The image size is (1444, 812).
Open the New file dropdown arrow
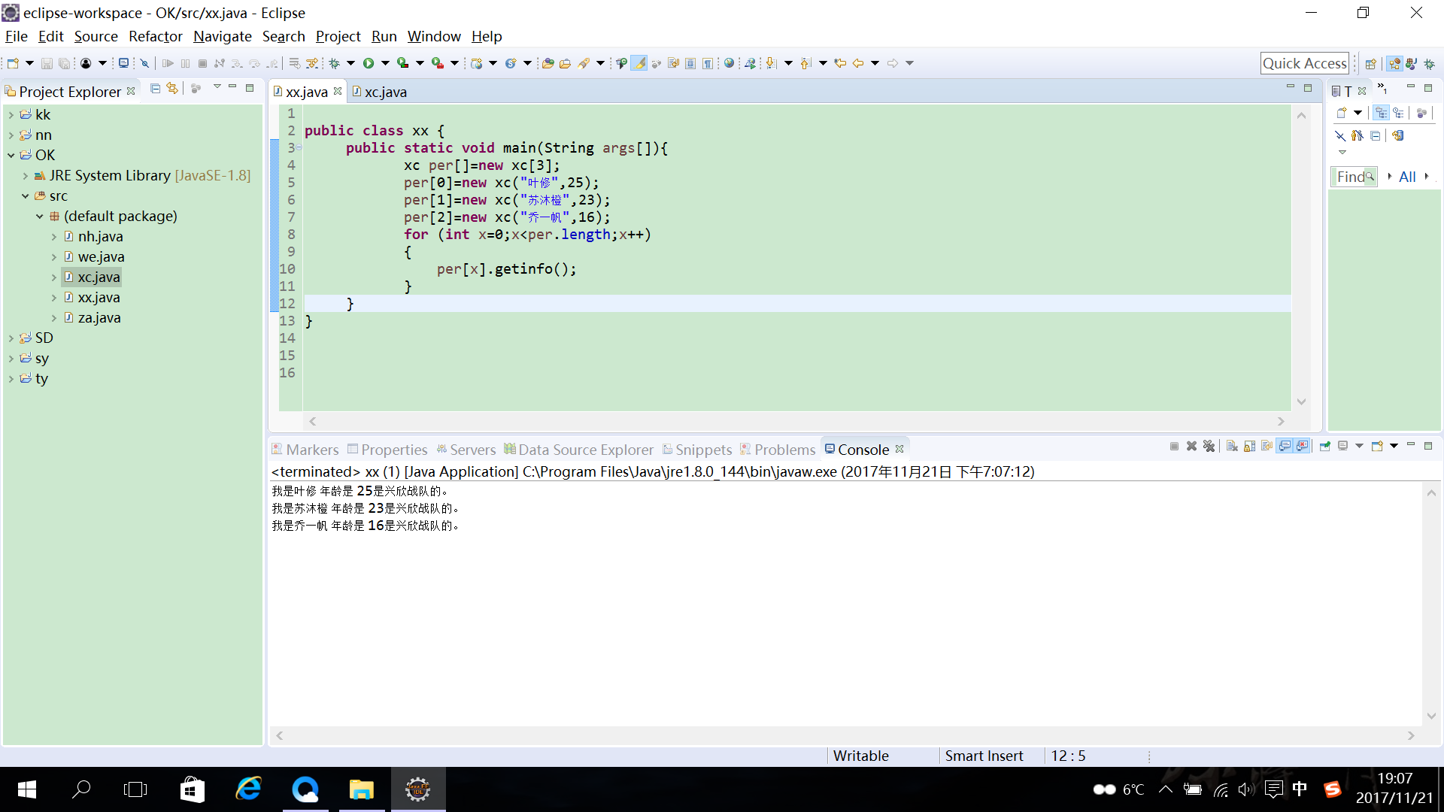click(29, 63)
